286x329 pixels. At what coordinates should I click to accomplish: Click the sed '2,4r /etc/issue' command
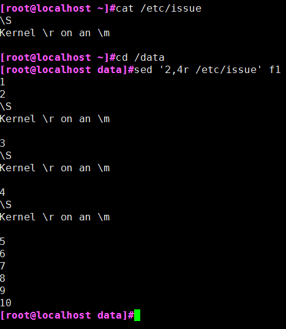(x=198, y=69)
